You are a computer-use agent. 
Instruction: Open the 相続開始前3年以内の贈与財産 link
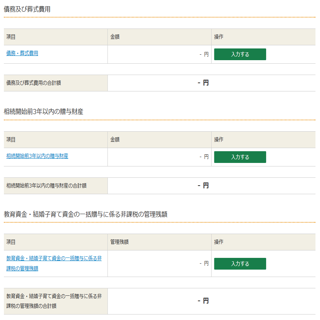[37, 156]
